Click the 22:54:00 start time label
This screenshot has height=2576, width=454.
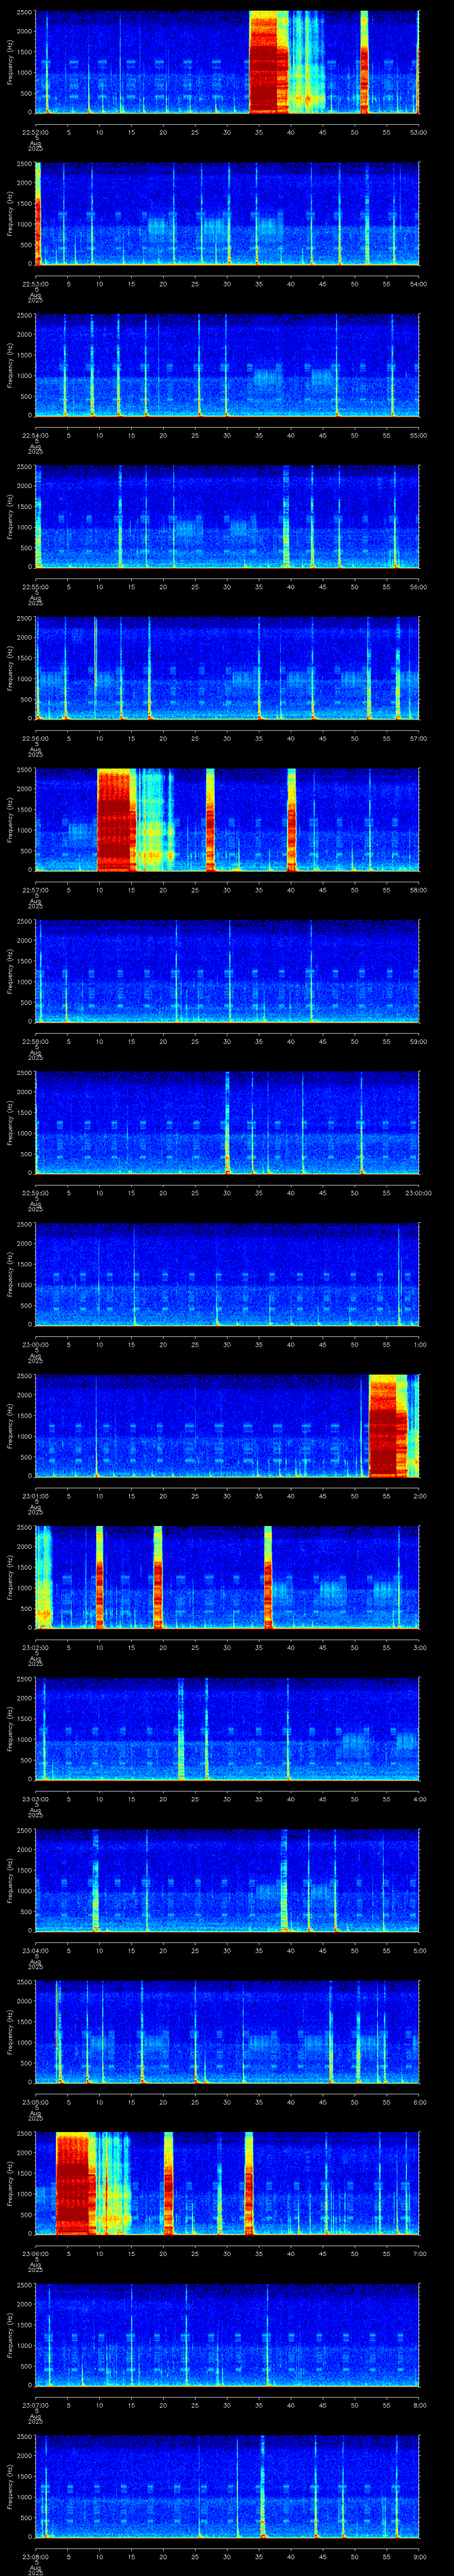coord(35,435)
